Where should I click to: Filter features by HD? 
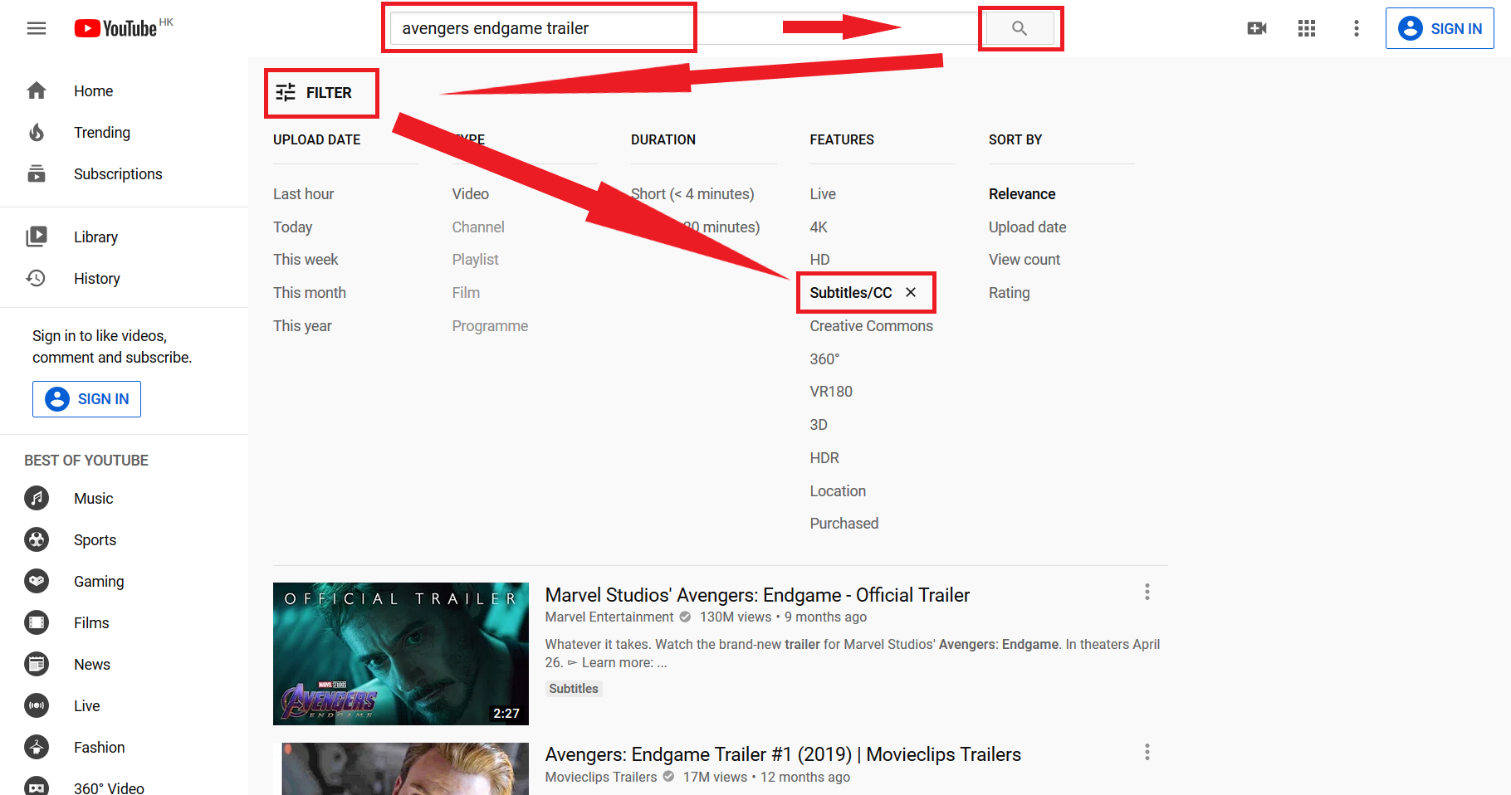(819, 259)
